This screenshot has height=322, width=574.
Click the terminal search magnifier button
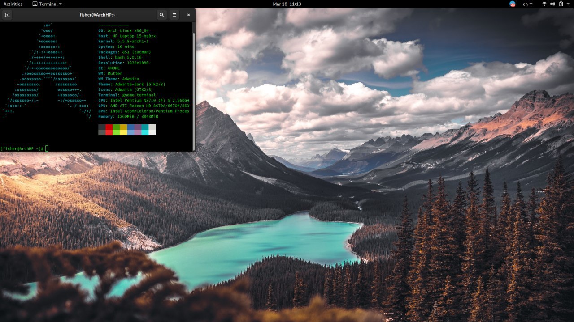(x=162, y=15)
